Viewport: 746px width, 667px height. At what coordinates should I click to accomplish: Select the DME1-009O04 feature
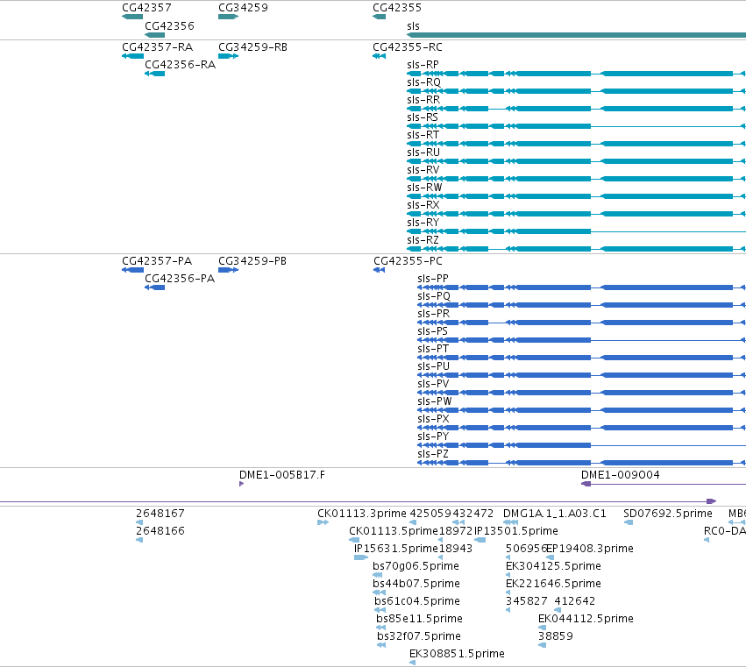click(621, 475)
